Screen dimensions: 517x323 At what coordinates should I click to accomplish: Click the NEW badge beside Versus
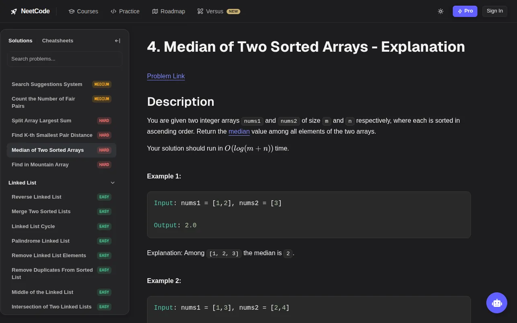(x=233, y=11)
